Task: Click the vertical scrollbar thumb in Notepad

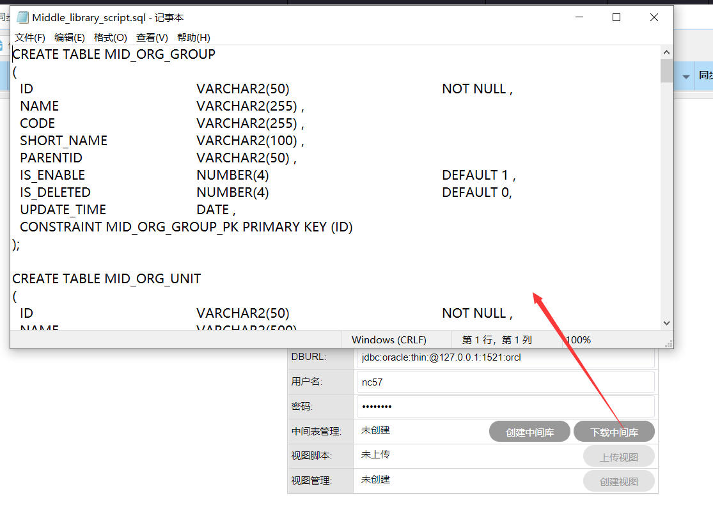Action: [x=666, y=71]
